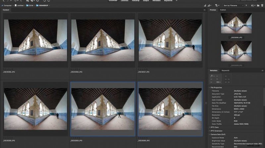265x148 pixels.
Task: Create a new folder icon
Action: (x=258, y=6)
